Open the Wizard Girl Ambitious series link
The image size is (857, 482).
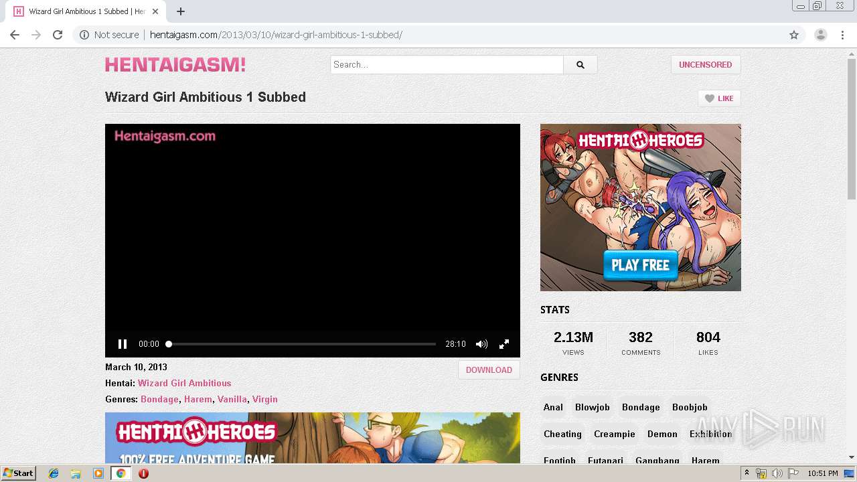[x=184, y=383]
